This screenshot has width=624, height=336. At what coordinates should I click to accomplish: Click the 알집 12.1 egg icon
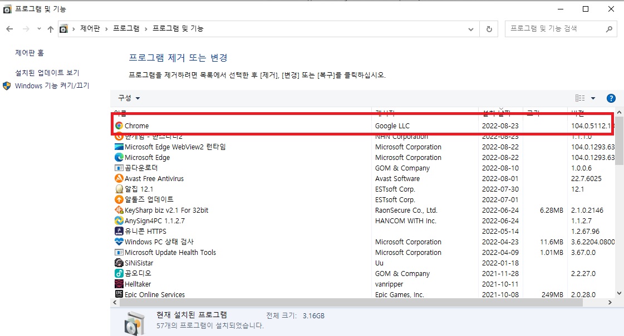tap(119, 189)
